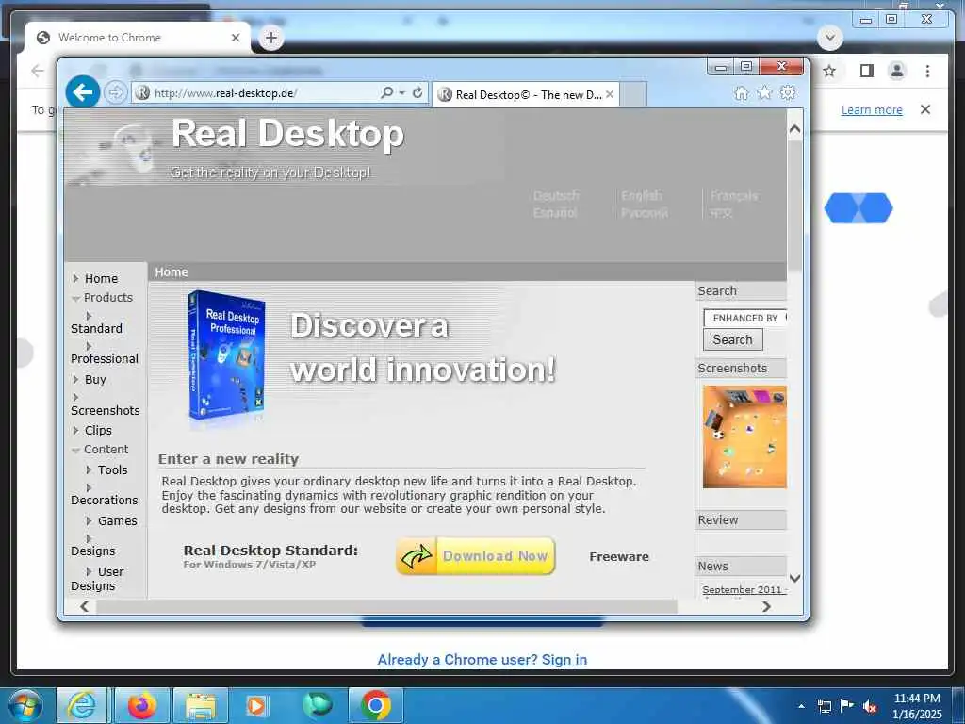Screen dimensions: 965x724
Task: Open Designs under Content
Action: pos(93,551)
